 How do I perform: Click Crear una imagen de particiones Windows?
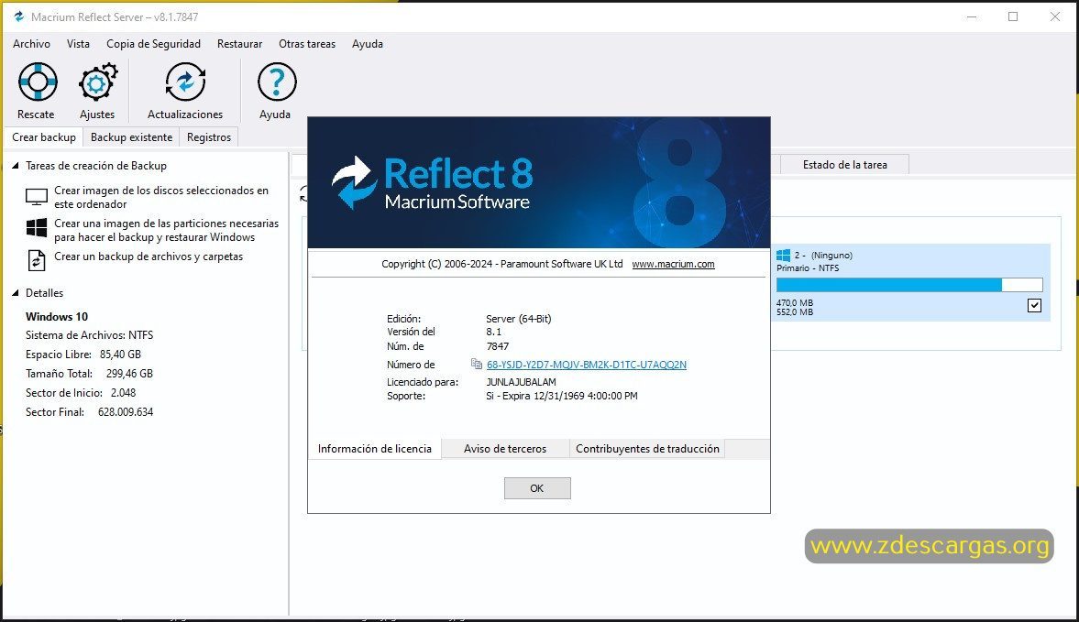[167, 230]
